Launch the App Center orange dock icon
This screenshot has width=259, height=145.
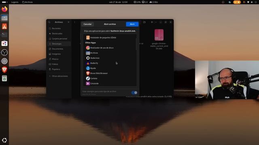pos(4,26)
